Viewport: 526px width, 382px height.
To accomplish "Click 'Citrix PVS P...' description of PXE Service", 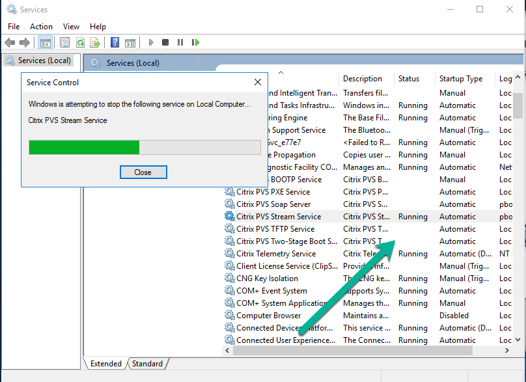I will point(365,191).
